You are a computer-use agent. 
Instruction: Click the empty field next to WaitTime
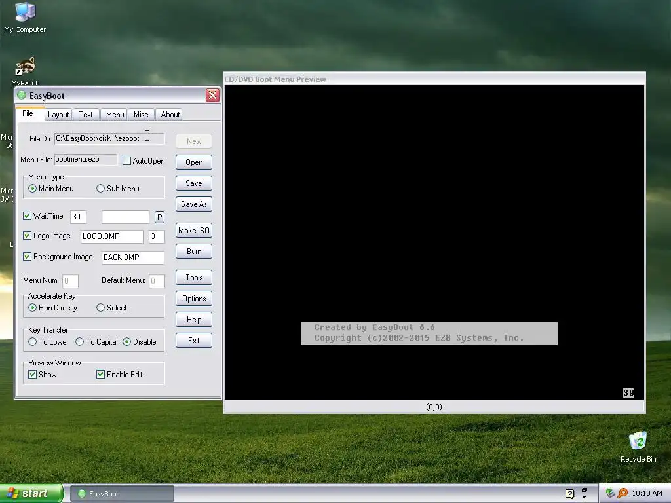pos(125,217)
